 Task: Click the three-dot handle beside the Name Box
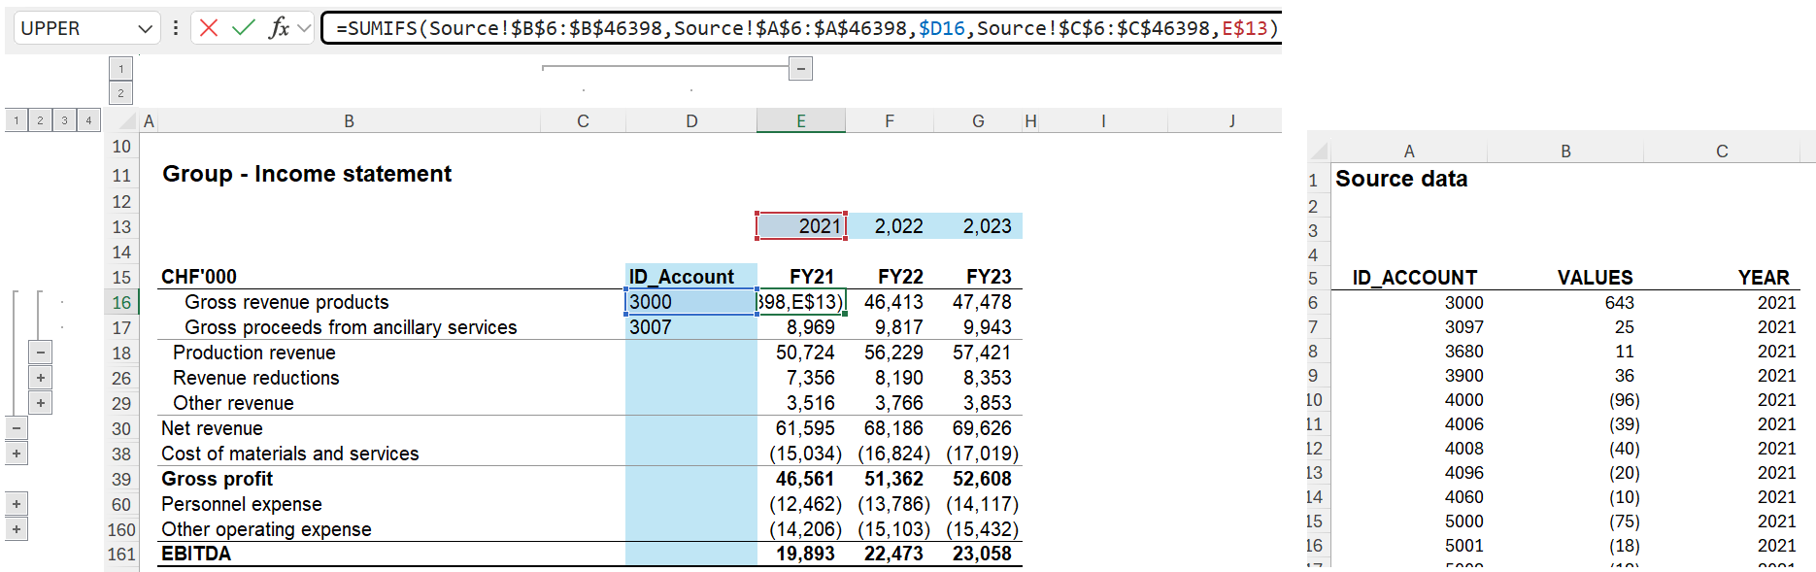point(176,28)
